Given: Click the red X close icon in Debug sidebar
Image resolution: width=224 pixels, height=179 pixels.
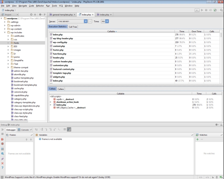Looking at the screenshot, I should (3, 163).
